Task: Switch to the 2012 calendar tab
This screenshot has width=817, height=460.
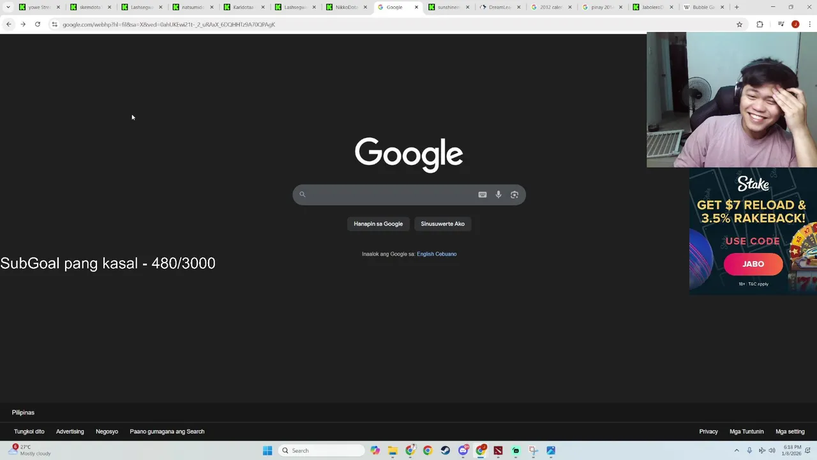Action: [x=551, y=7]
